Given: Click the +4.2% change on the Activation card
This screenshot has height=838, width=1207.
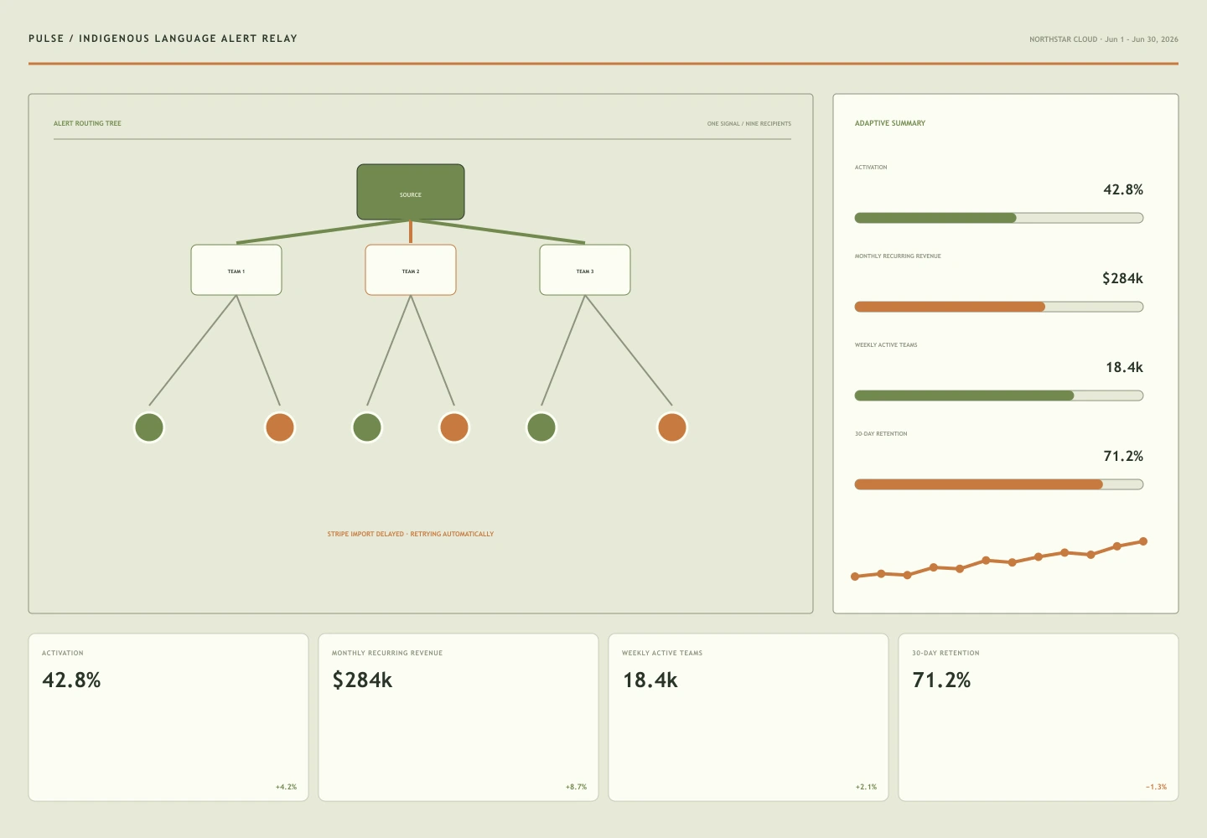Looking at the screenshot, I should [x=286, y=787].
